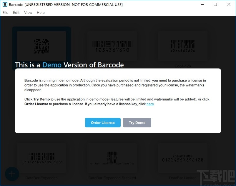Maximize the Barcode window
This screenshot has width=236, height=186.
point(215,4)
